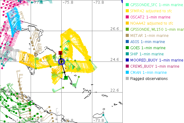Click the bottom -75.8 longitude grid label

[x=67, y=121]
